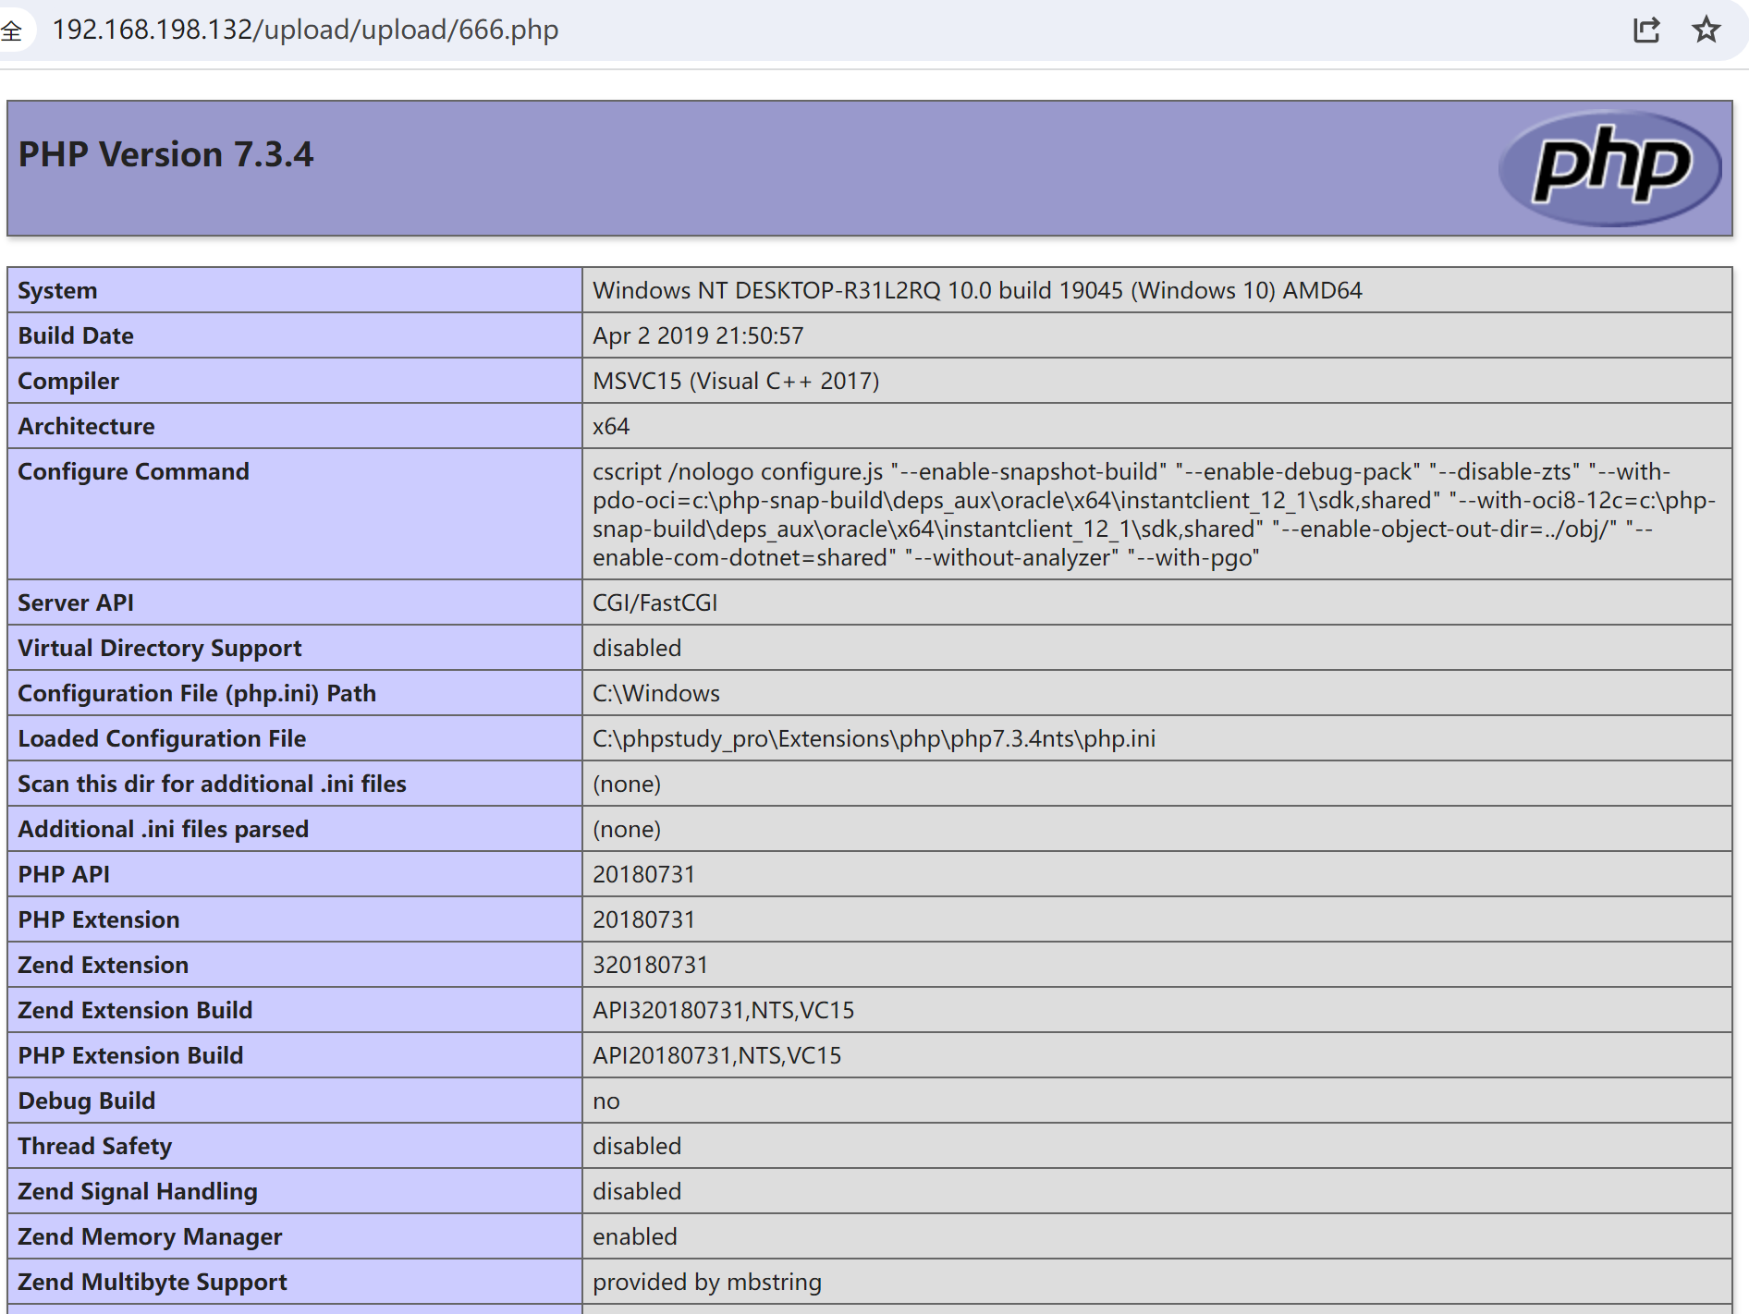This screenshot has height=1314, width=1749.
Task: Click the 20180731 value in PHP API row
Action: coord(643,874)
